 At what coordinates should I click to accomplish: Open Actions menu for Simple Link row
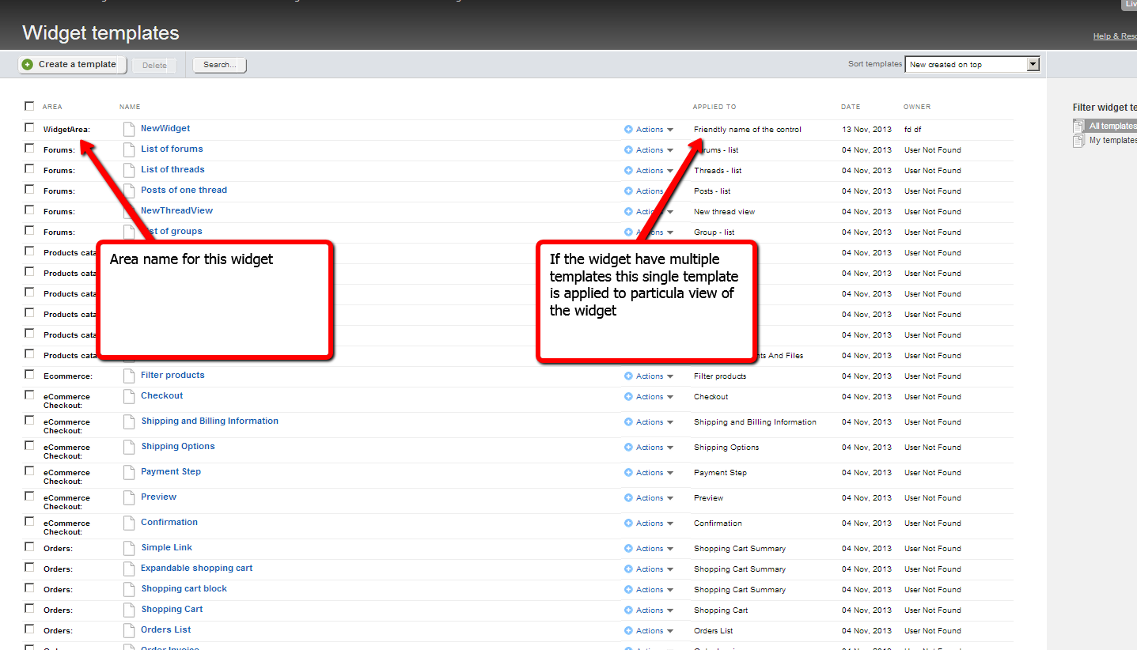click(650, 549)
